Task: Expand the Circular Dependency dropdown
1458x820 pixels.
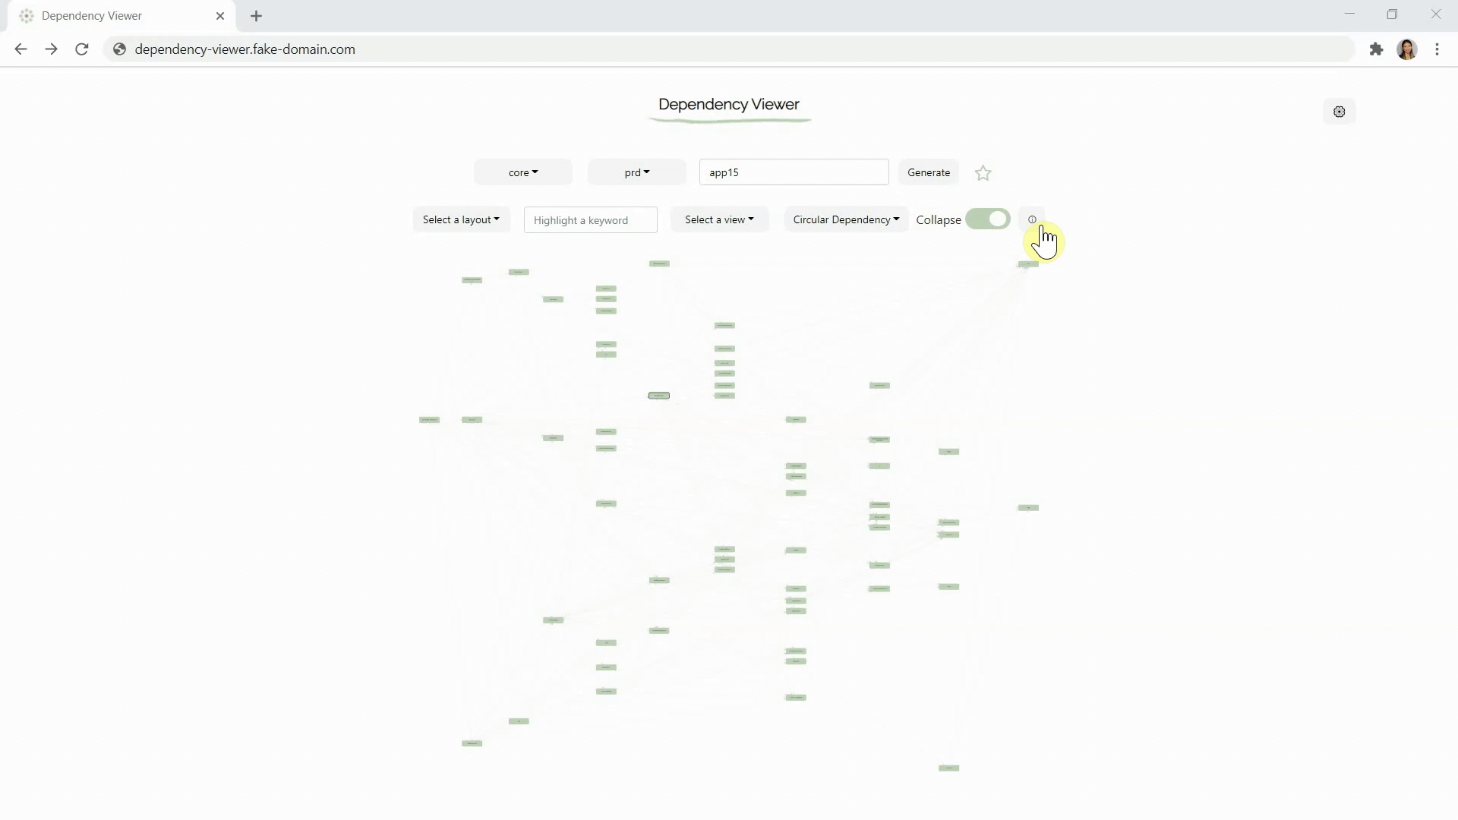Action: [x=845, y=219]
